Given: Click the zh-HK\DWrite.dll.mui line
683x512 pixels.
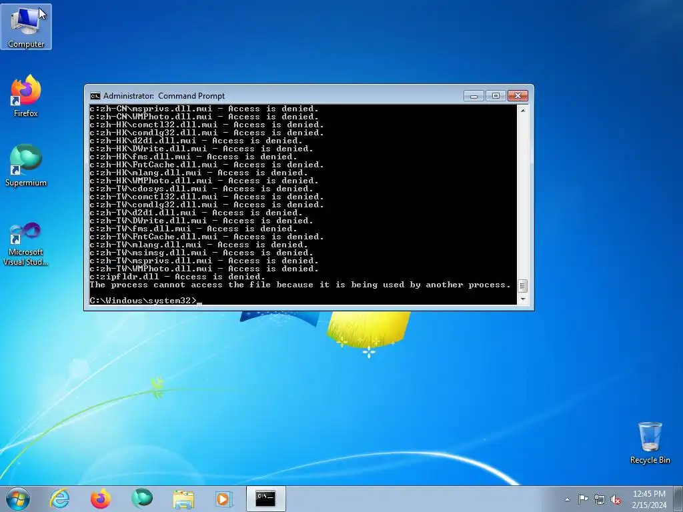Looking at the screenshot, I should 201,149.
